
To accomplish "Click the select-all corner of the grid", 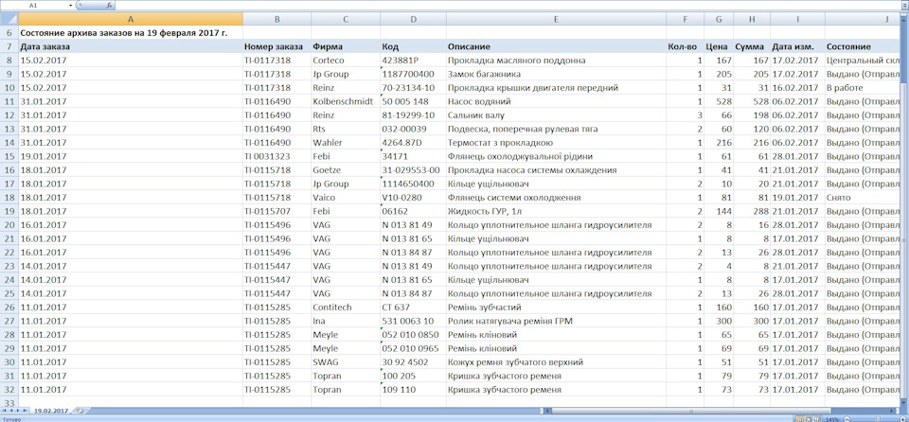I will (9, 19).
